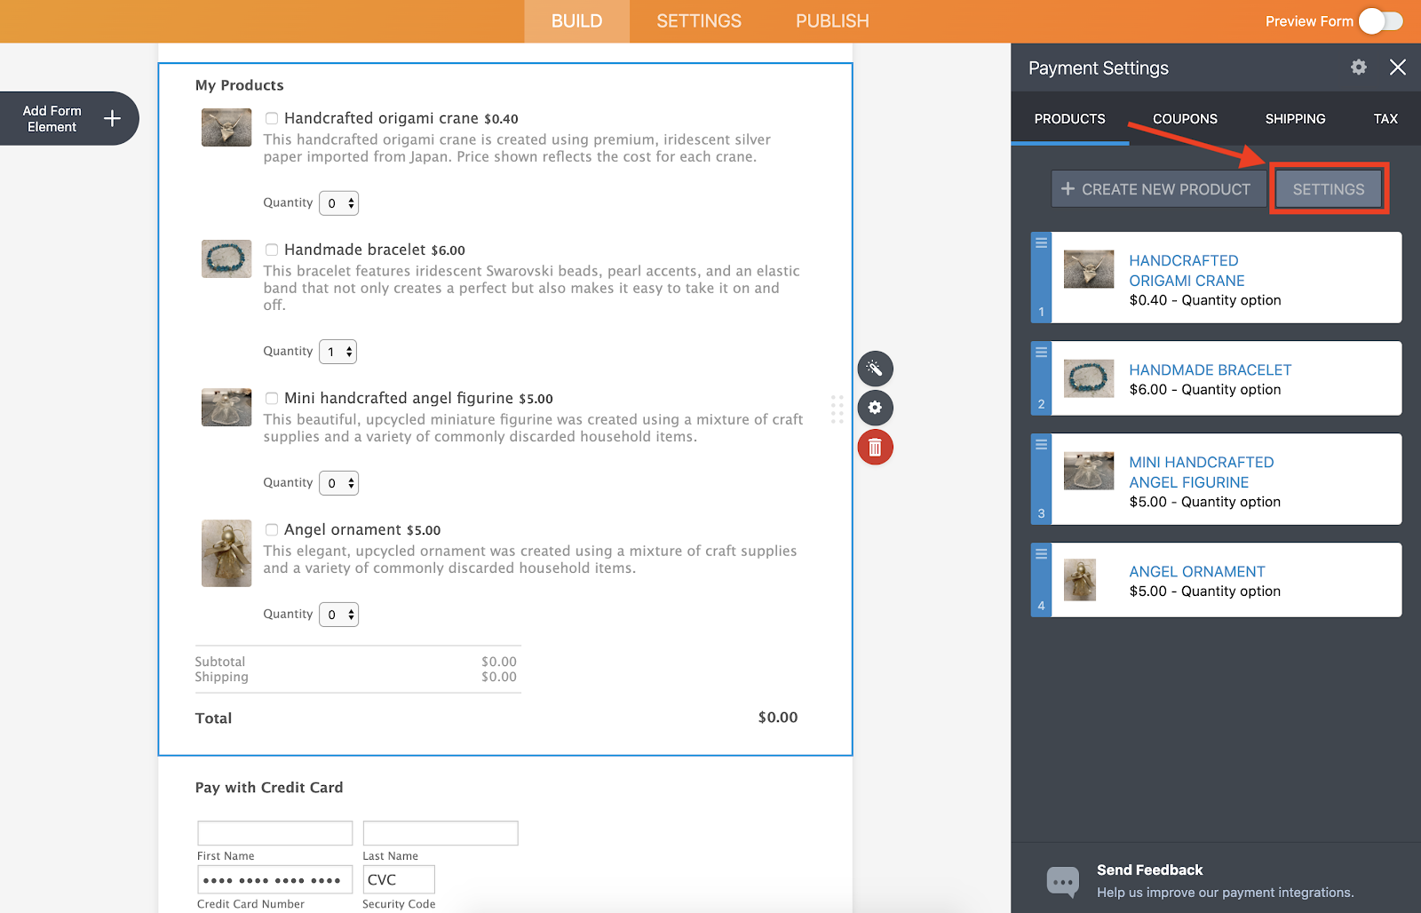Click the plus icon on Add Form Element

pos(112,118)
